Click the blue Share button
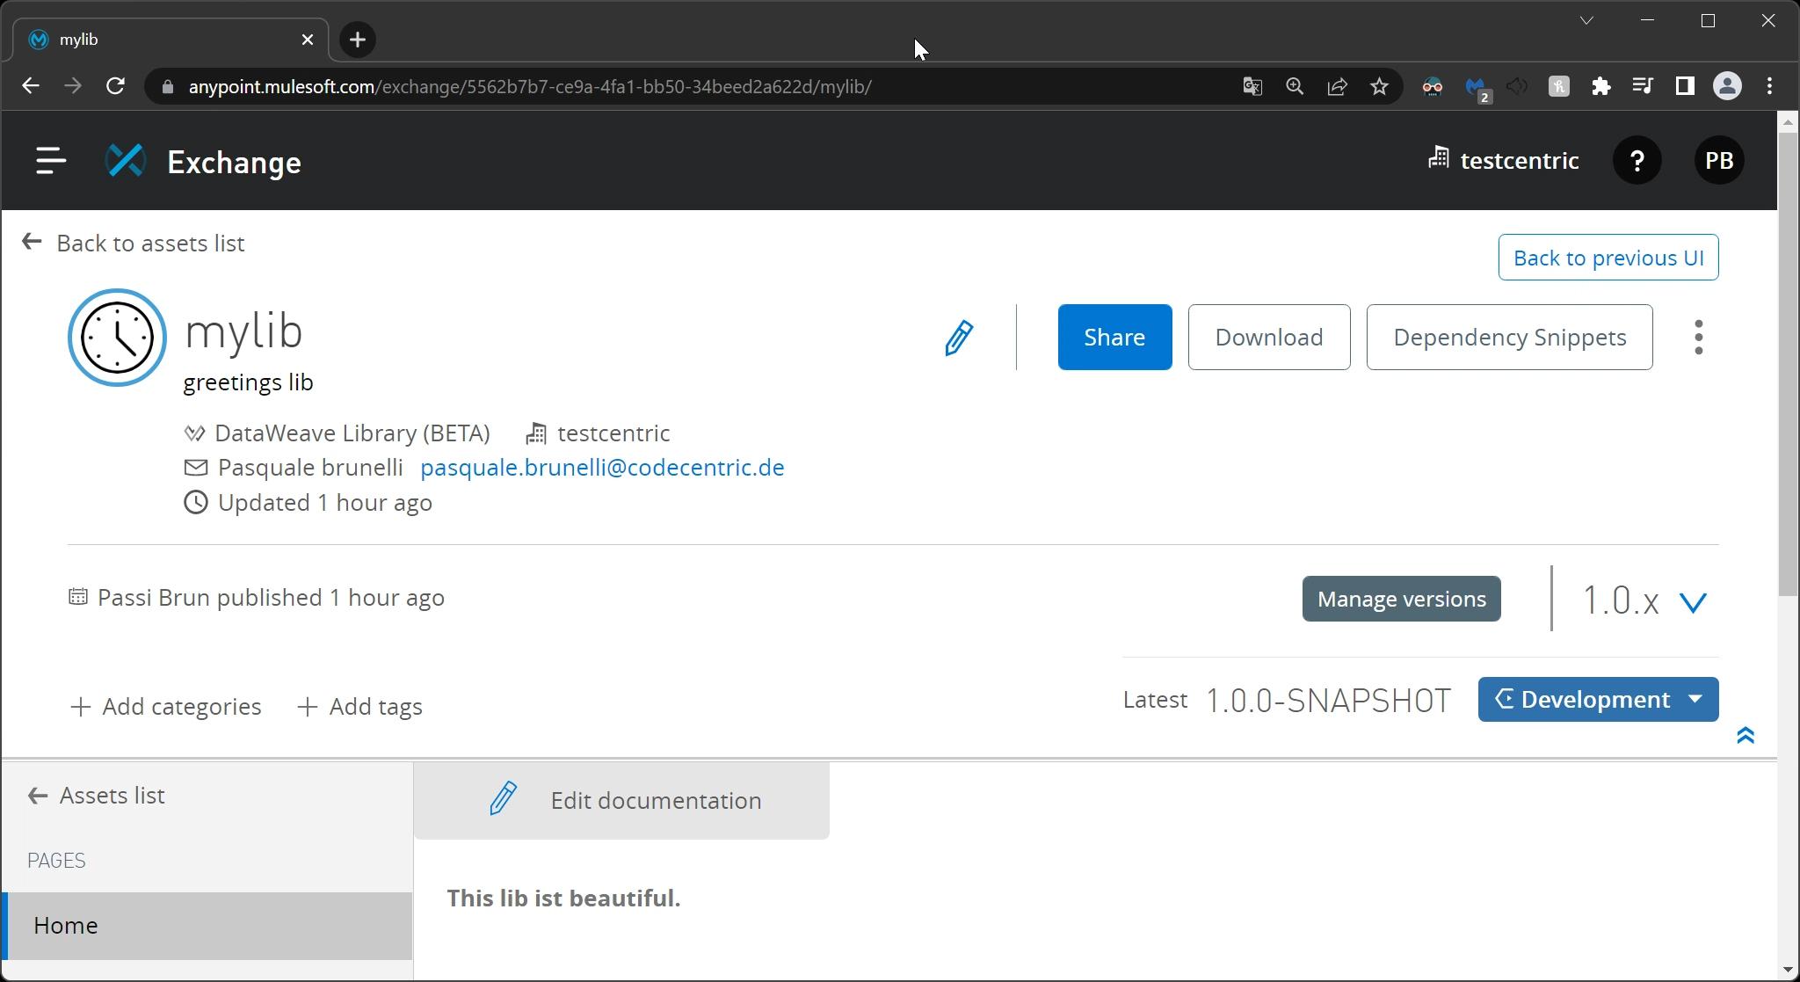This screenshot has width=1800, height=982. pyautogui.click(x=1114, y=338)
